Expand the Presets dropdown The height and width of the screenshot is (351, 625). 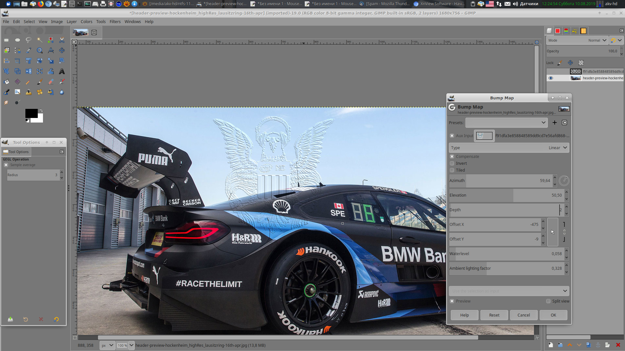507,123
